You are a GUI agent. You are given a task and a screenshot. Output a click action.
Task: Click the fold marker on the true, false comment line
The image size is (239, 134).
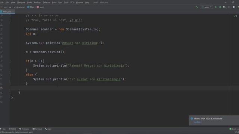click(10, 20)
